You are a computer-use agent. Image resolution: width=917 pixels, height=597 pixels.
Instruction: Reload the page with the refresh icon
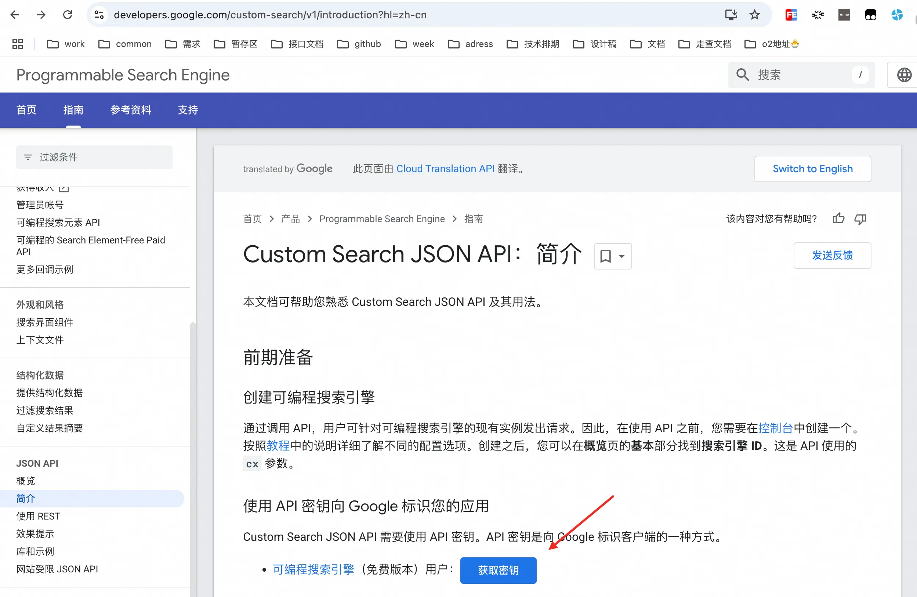(68, 15)
